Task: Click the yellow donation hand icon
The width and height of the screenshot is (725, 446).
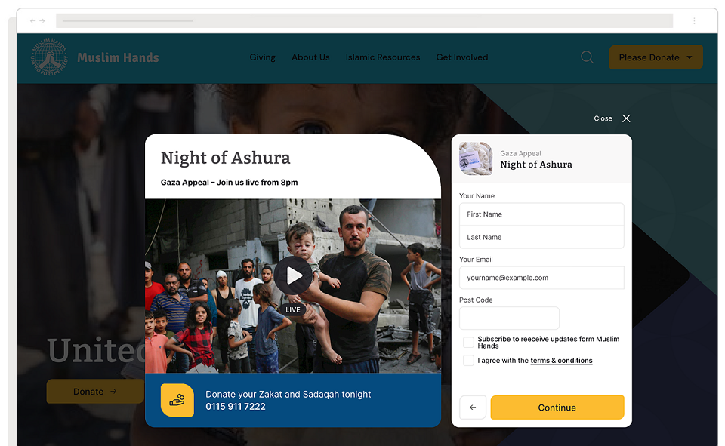Action: point(177,400)
